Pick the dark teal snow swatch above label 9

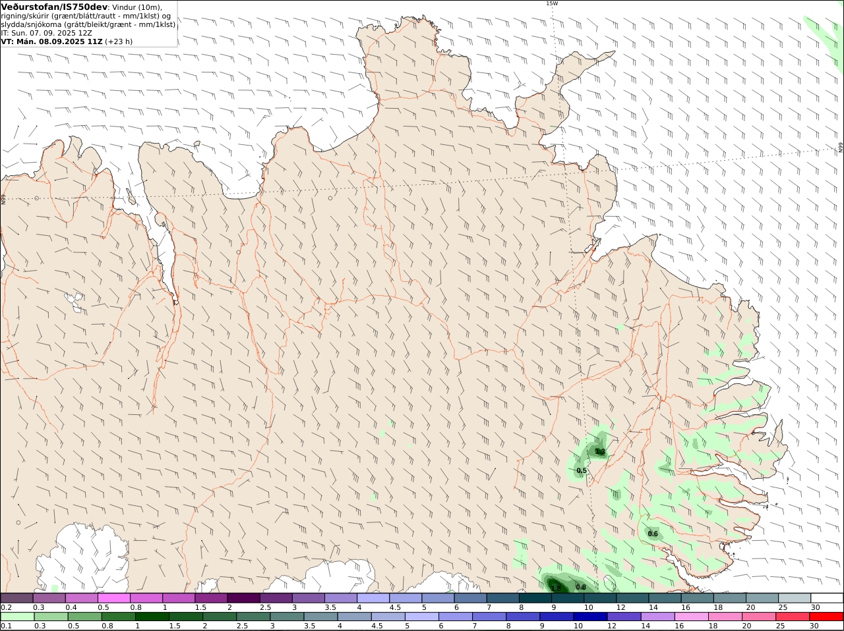[567, 597]
